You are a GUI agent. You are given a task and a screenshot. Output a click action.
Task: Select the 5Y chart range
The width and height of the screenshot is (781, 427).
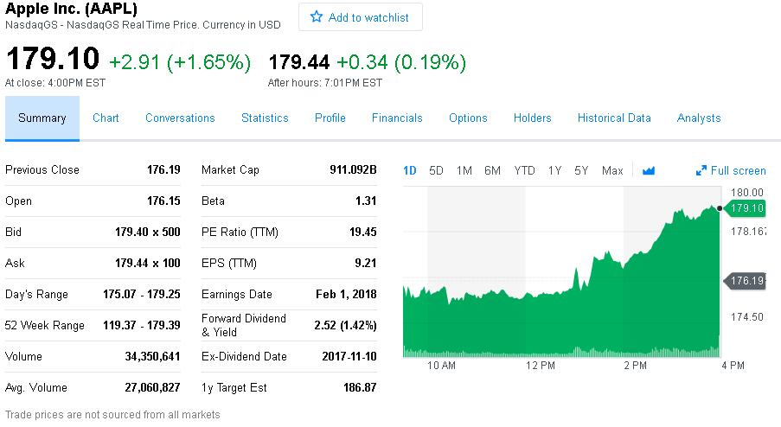click(x=581, y=170)
